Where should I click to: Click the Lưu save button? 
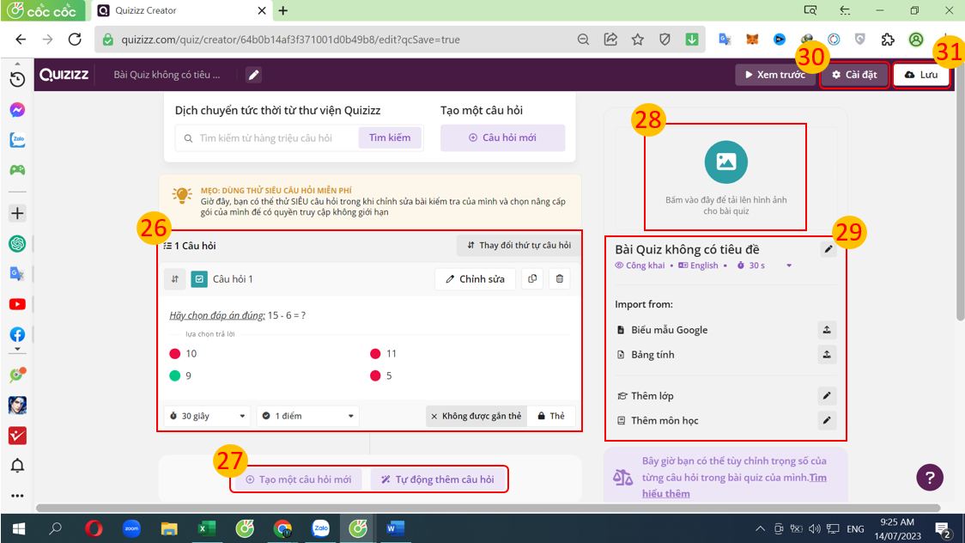[921, 75]
